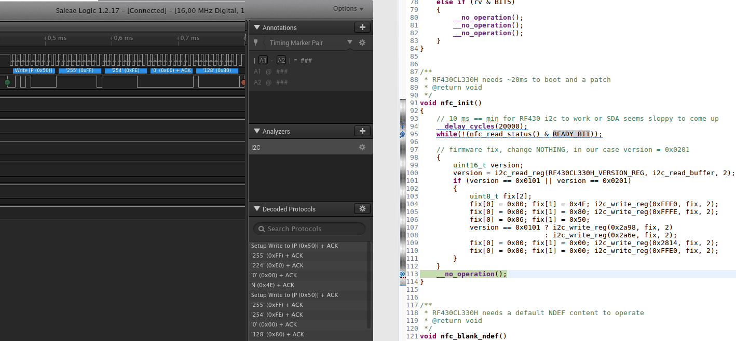Select 'N (0x4E) + ACK' decoded entry
736x341 pixels.
(272, 285)
